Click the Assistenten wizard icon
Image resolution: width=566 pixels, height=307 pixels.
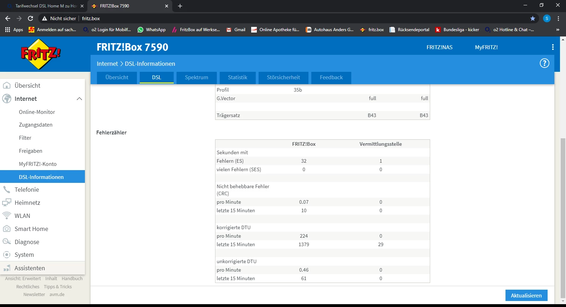(7, 268)
